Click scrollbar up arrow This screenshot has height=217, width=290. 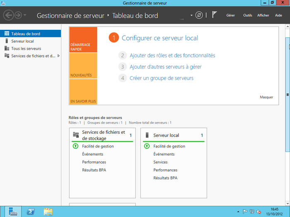pyautogui.click(x=288, y=27)
